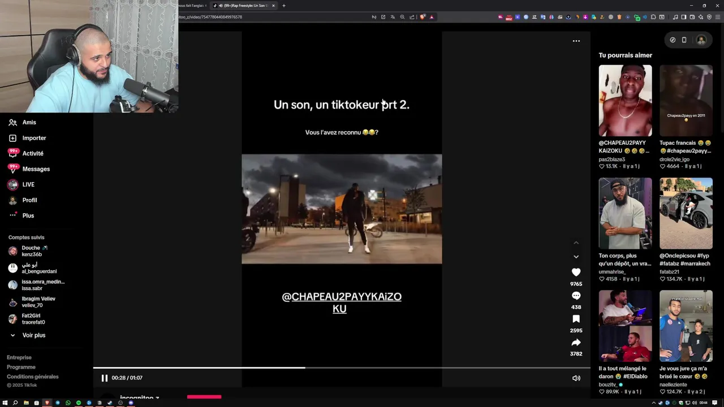Screen dimensions: 724x407
Task: Open the profile avatar at top right
Action: [701, 40]
